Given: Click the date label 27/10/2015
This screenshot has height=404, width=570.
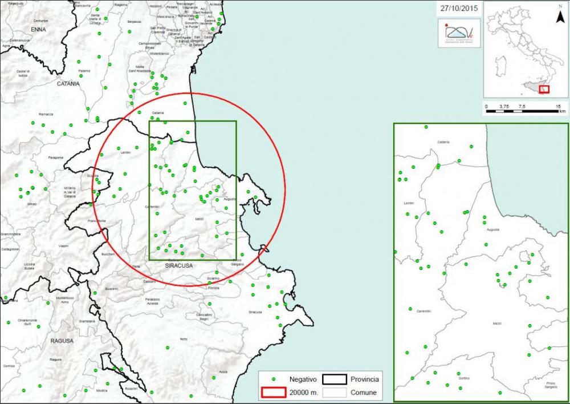Looking at the screenshot, I should click(x=460, y=9).
